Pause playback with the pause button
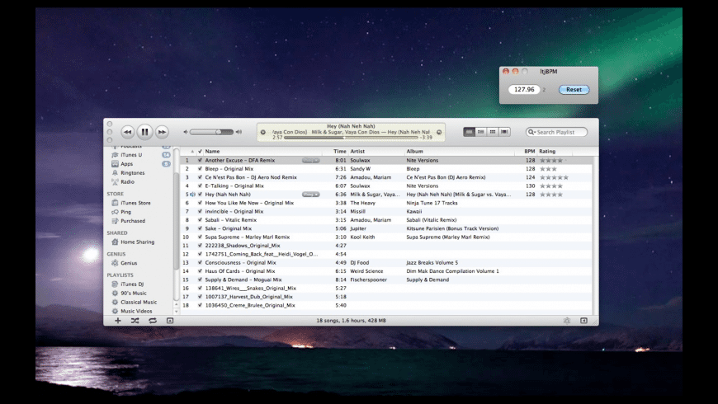718x404 pixels. click(x=144, y=131)
